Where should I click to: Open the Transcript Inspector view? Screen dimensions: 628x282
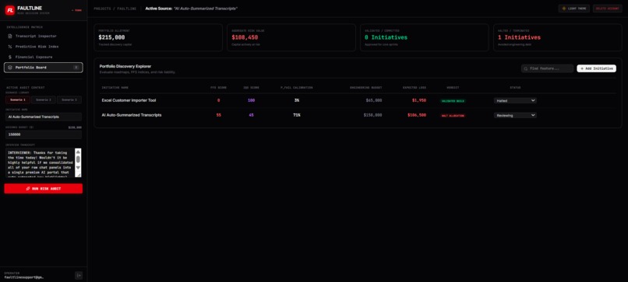pos(44,36)
